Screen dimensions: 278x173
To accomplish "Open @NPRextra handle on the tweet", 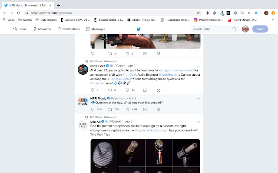I will pos(118,66).
